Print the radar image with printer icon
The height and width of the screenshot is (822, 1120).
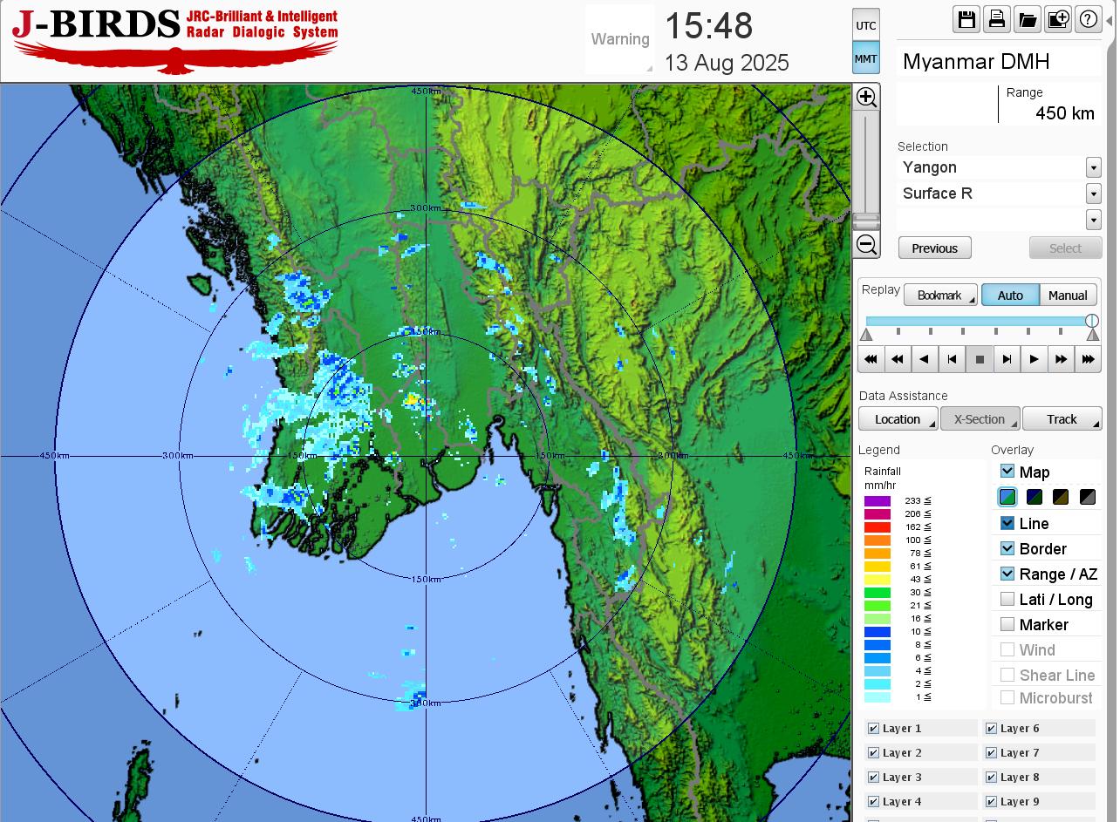coord(997,19)
